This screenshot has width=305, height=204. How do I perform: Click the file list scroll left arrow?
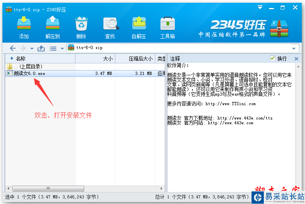click(8, 188)
